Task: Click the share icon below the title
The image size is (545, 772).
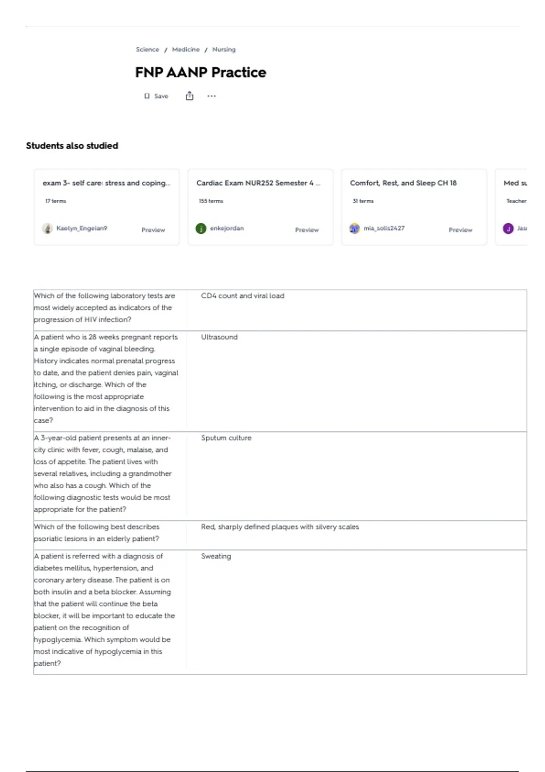Action: (x=189, y=96)
